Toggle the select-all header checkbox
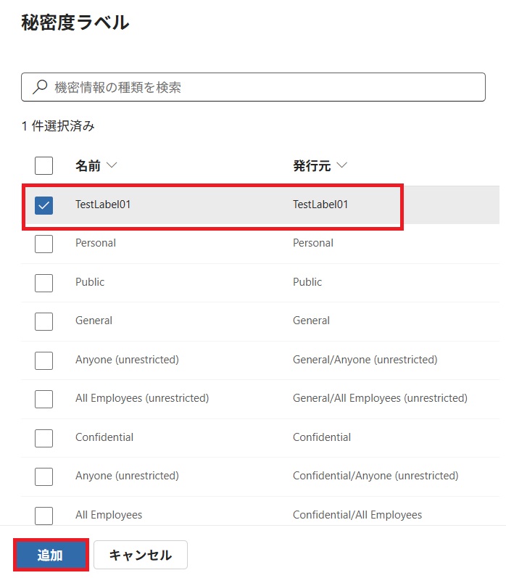 (44, 165)
